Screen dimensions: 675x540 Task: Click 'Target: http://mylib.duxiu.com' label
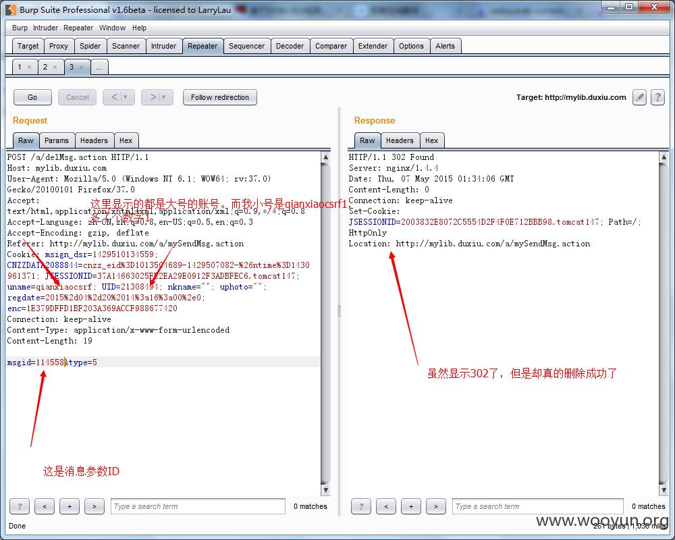tap(571, 97)
